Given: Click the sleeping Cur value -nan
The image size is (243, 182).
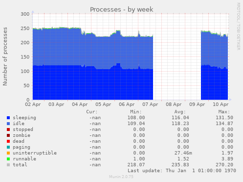Looking at the screenshot, I should pyautogui.click(x=95, y=118).
